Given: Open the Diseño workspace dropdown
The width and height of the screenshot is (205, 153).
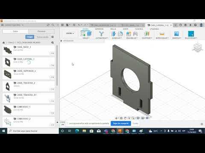Looking at the screenshot, I should click(x=70, y=33).
